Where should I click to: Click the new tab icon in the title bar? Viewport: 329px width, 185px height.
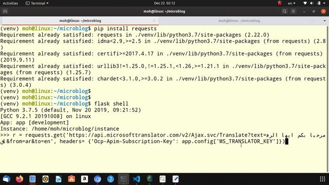coord(5,11)
